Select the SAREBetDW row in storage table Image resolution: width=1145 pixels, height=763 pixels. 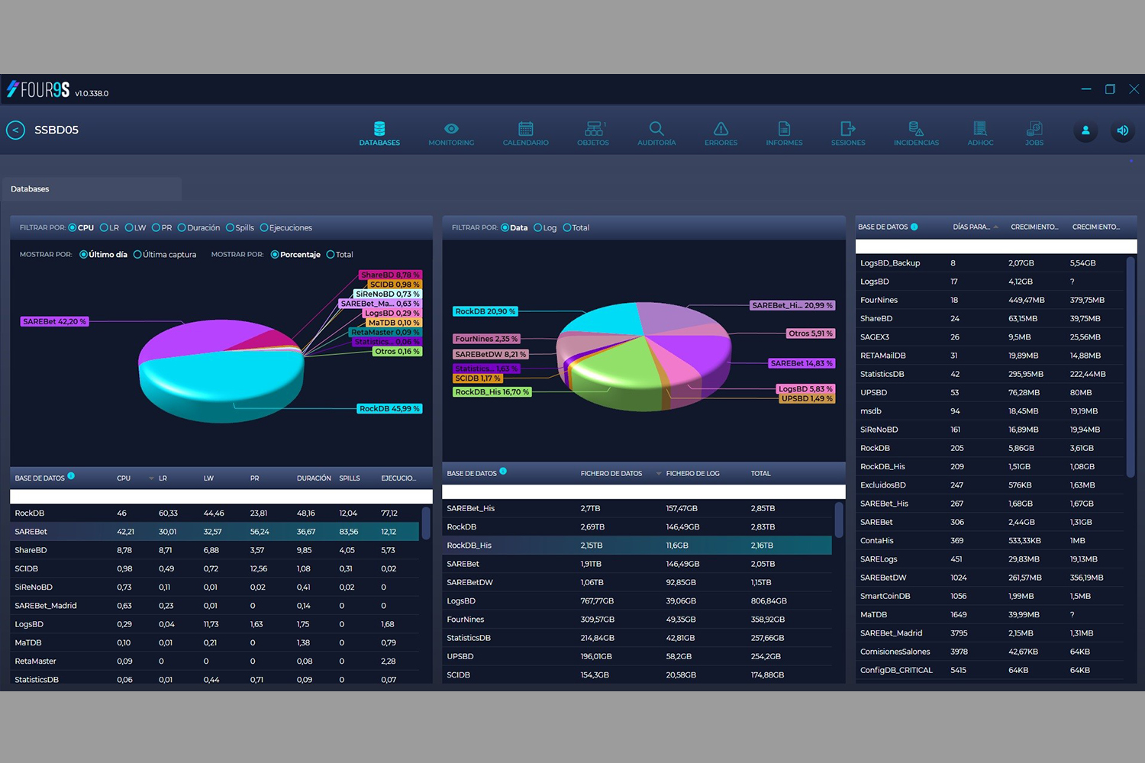click(x=637, y=582)
